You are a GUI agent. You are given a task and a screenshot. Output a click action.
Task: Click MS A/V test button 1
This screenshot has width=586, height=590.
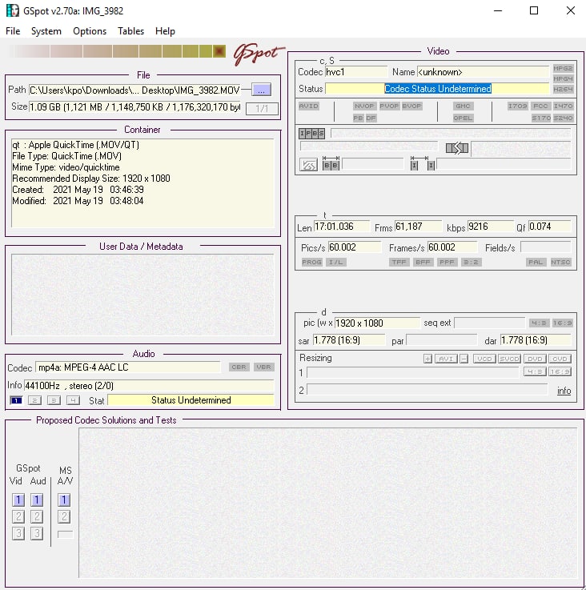tap(64, 500)
